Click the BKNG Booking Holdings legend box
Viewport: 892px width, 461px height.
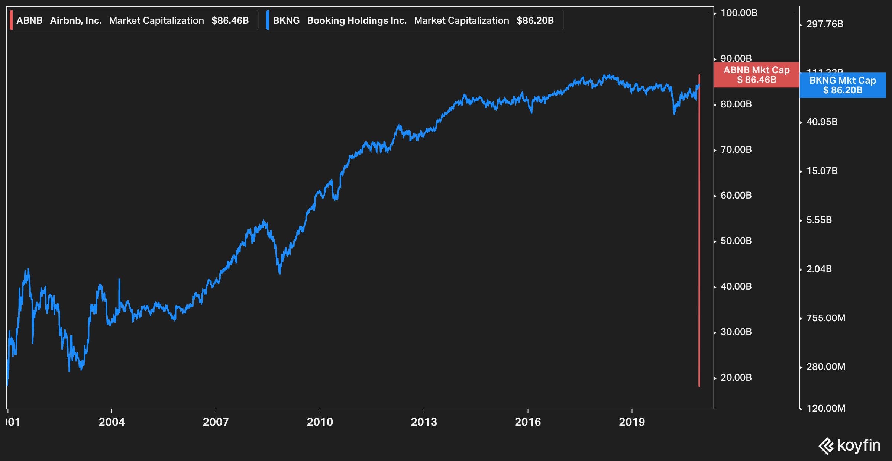pos(415,20)
